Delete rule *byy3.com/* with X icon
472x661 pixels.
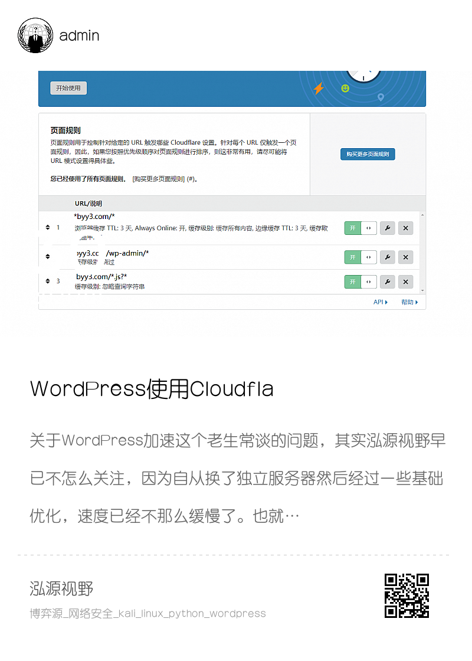[405, 228]
